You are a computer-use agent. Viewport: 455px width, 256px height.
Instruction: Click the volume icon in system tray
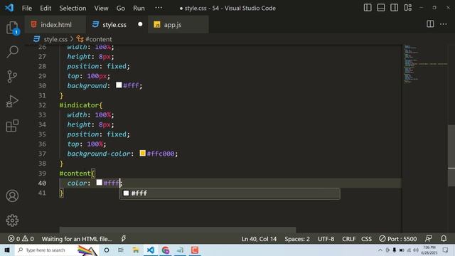click(416, 250)
